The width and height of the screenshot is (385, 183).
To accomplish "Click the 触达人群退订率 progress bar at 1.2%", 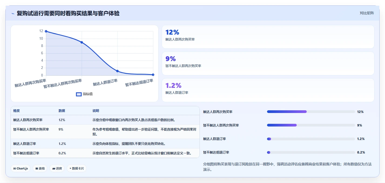I will click(311, 139).
